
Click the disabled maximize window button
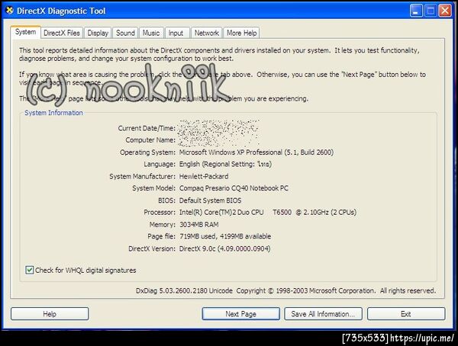click(431, 11)
